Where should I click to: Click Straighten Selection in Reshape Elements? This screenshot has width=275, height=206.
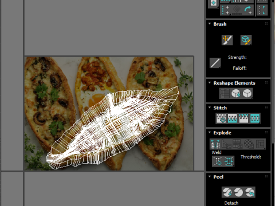(x=225, y=93)
